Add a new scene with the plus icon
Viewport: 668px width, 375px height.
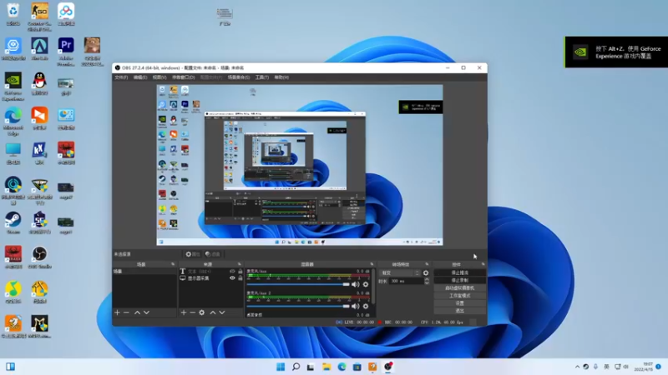[117, 312]
